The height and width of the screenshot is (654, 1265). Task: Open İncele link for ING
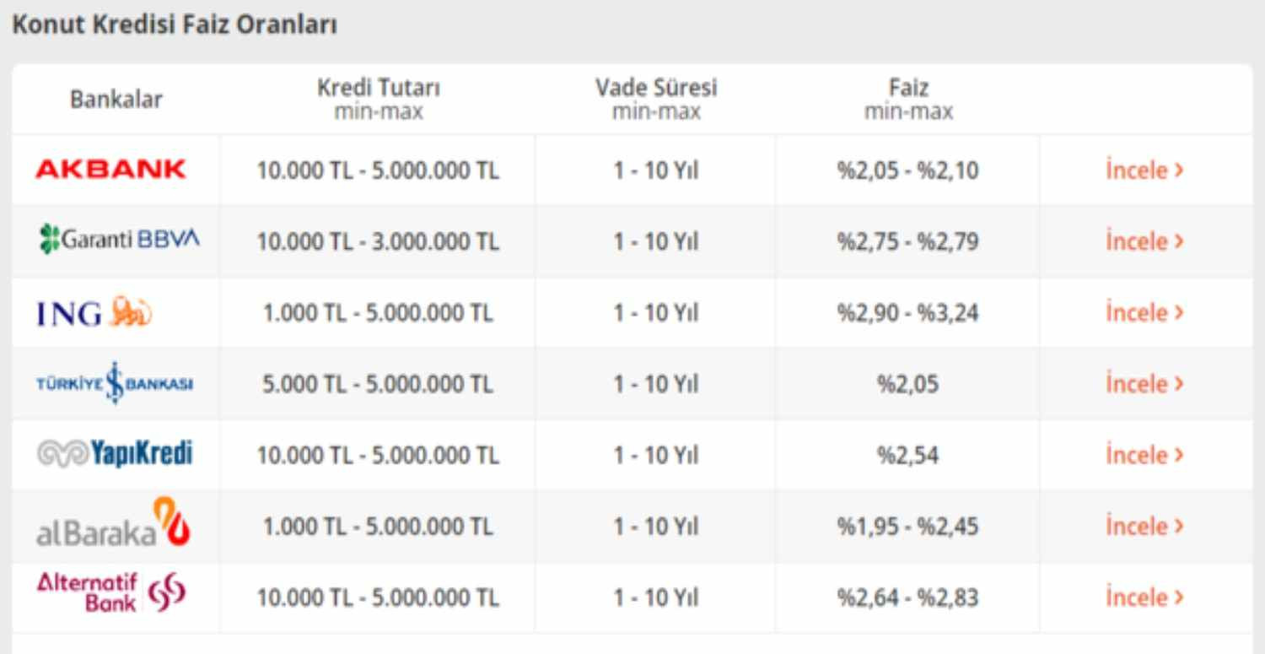[1144, 312]
